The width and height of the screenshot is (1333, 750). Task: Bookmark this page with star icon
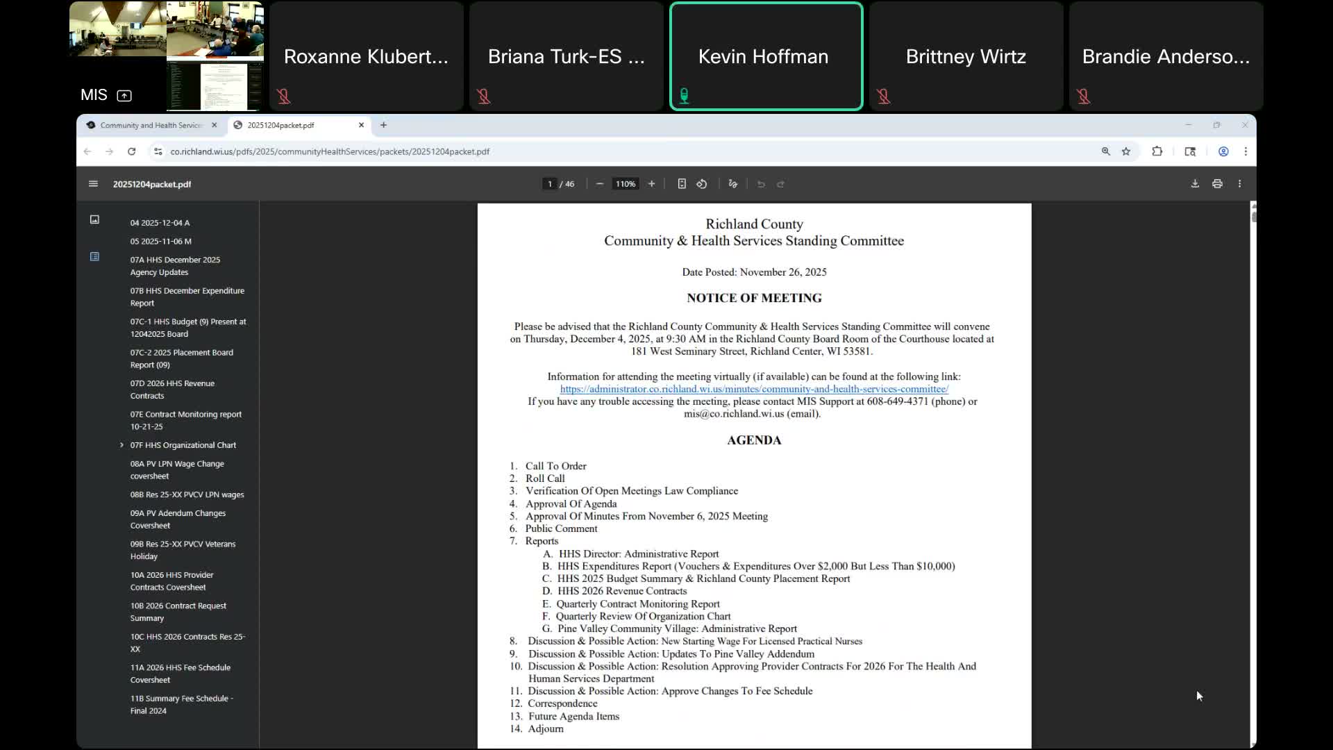pos(1126,151)
